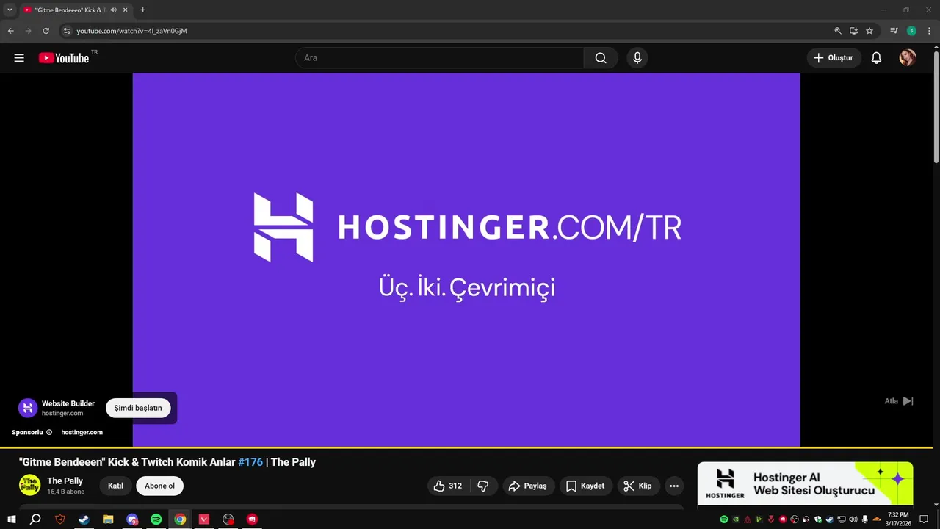Image resolution: width=940 pixels, height=529 pixels.
Task: Open Spotify from the taskbar
Action: 156,519
